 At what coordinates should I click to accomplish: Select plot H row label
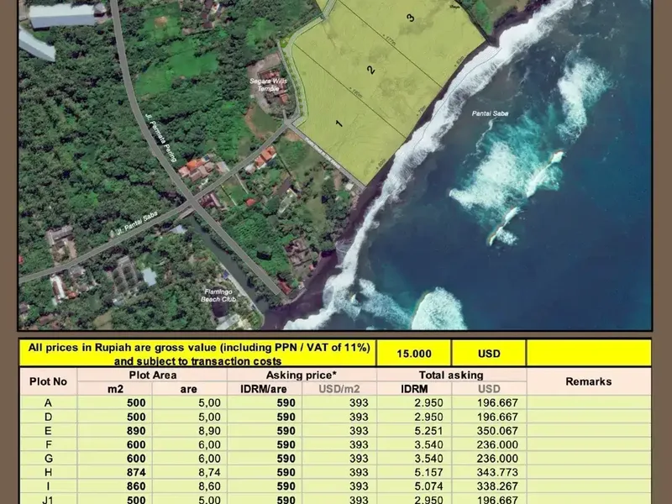pyautogui.click(x=48, y=472)
